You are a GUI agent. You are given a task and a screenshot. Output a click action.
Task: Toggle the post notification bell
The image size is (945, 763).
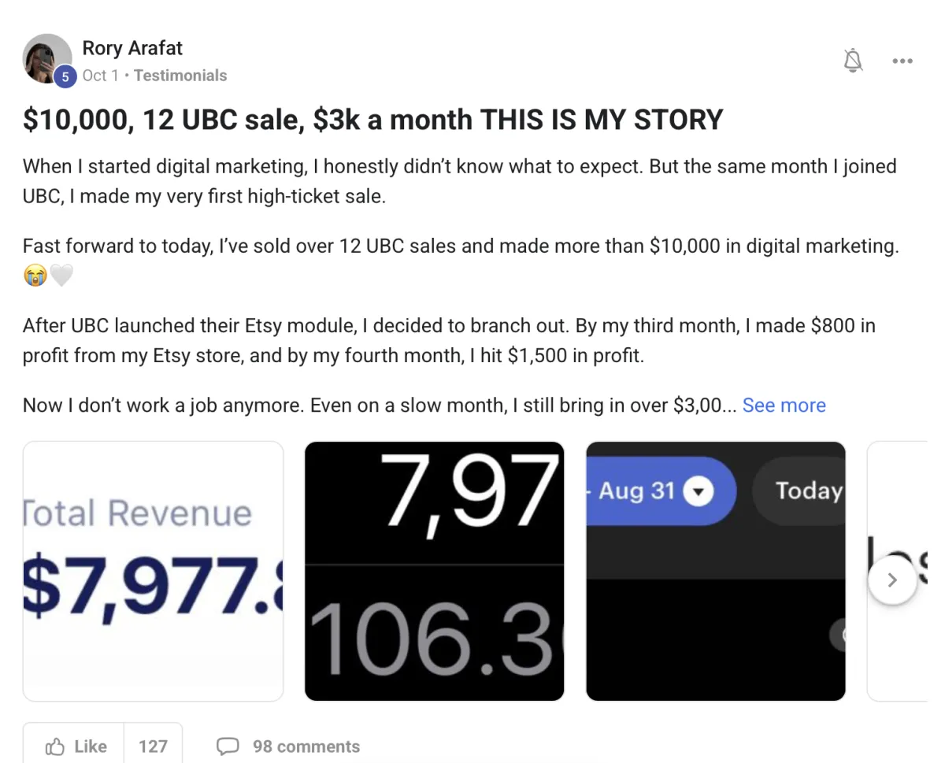853,61
